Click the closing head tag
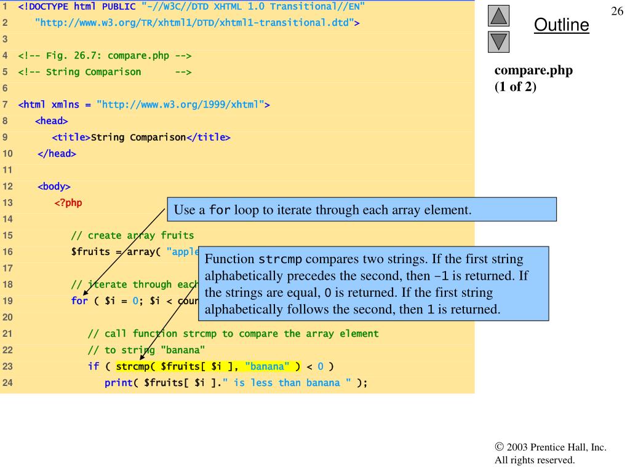Screen dimensions: 630x472 (x=57, y=153)
